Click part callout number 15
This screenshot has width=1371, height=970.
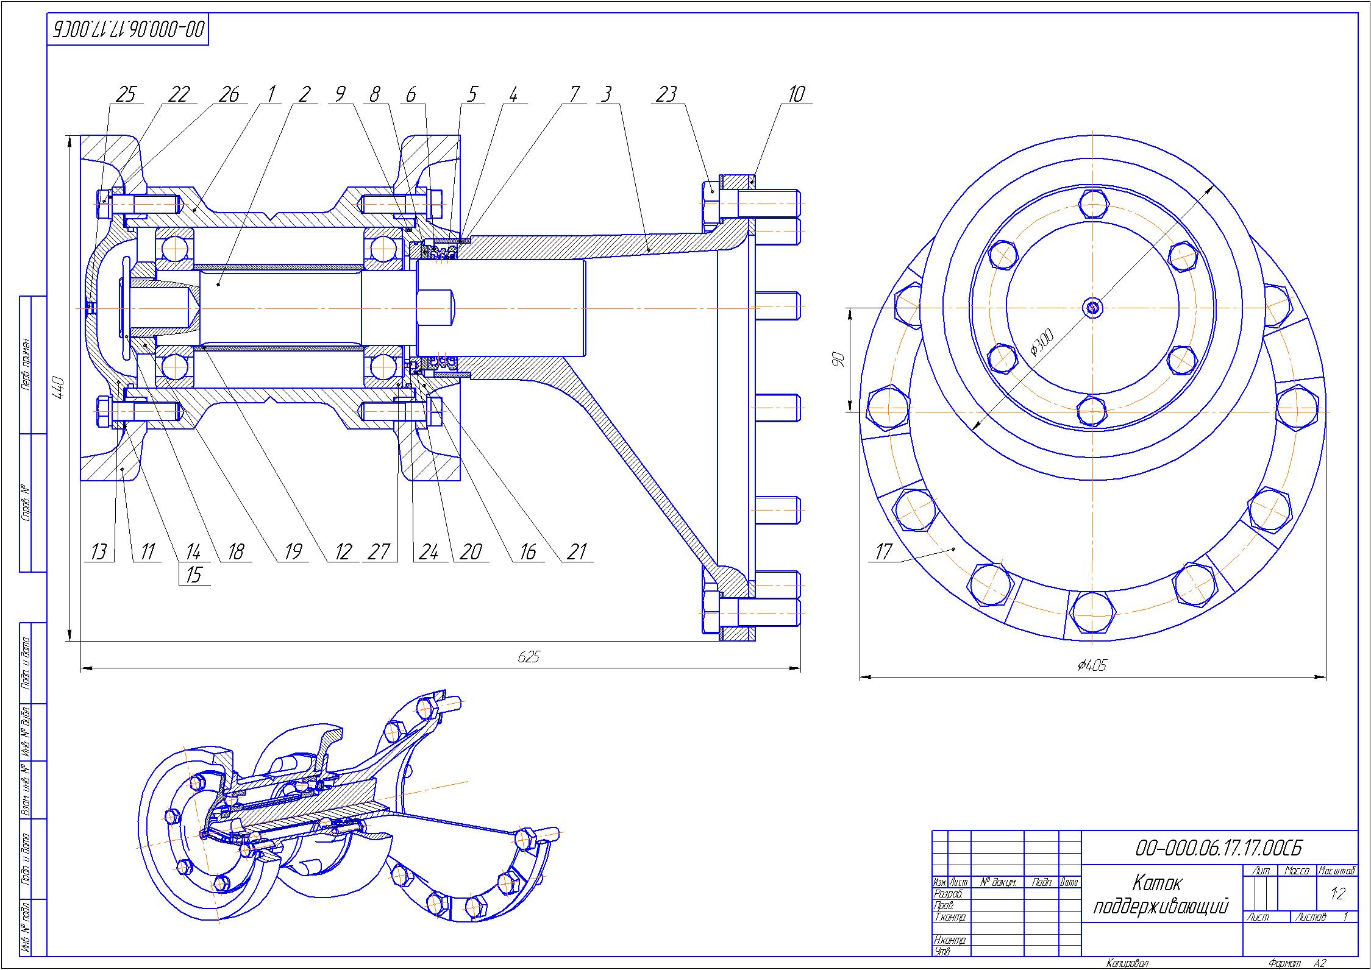pos(194,575)
